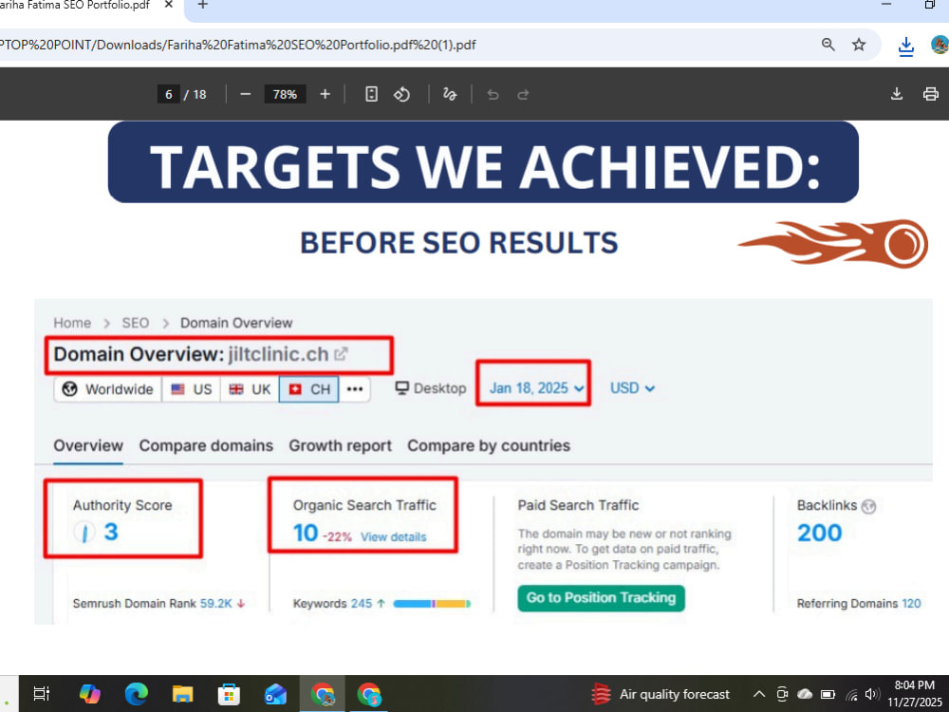
Task: Zoom in the PDF with plus button
Action: pos(325,94)
